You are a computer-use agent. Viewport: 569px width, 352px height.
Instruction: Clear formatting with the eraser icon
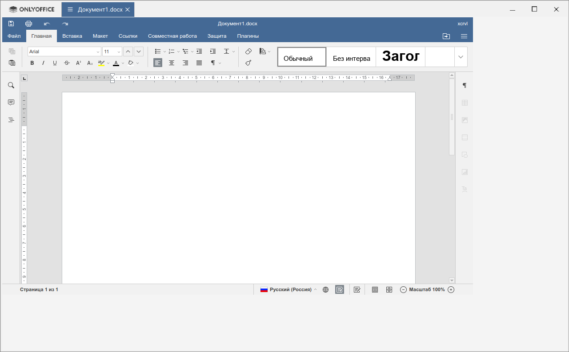pos(248,51)
